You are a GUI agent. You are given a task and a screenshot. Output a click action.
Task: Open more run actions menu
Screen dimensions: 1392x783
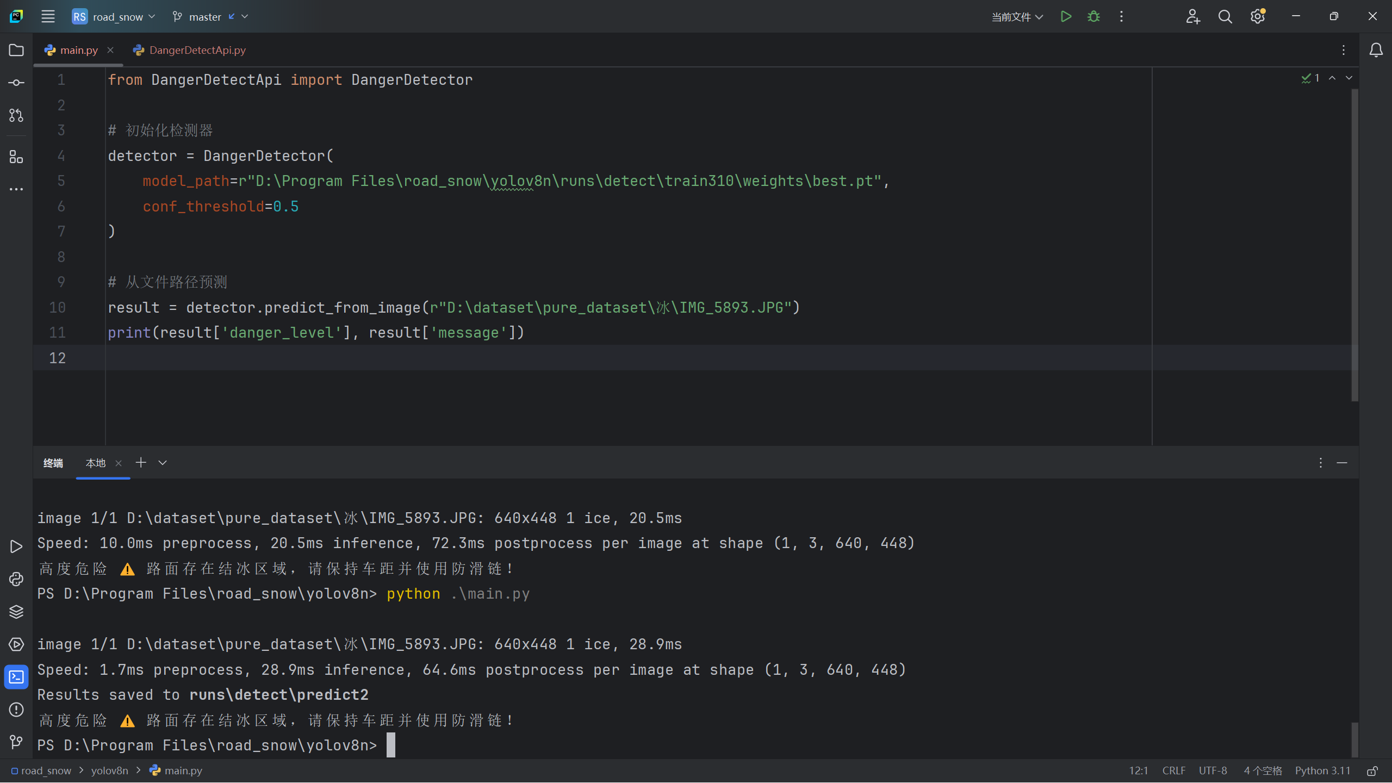pyautogui.click(x=1121, y=16)
